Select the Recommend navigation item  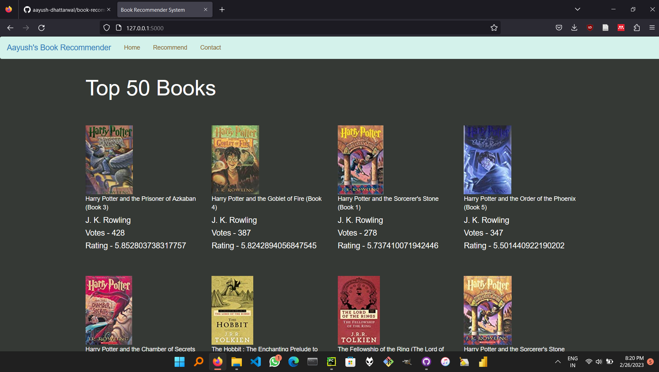click(x=170, y=48)
